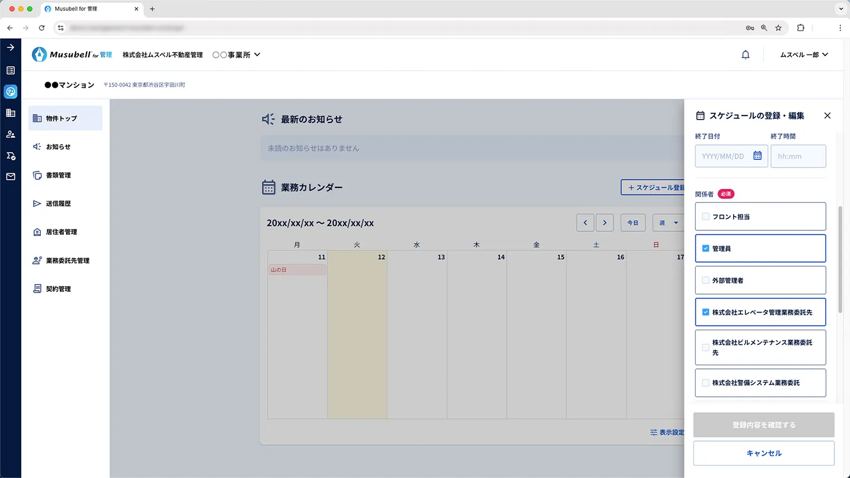
Task: Open the ムスベル一郎 account menu
Action: pos(804,54)
